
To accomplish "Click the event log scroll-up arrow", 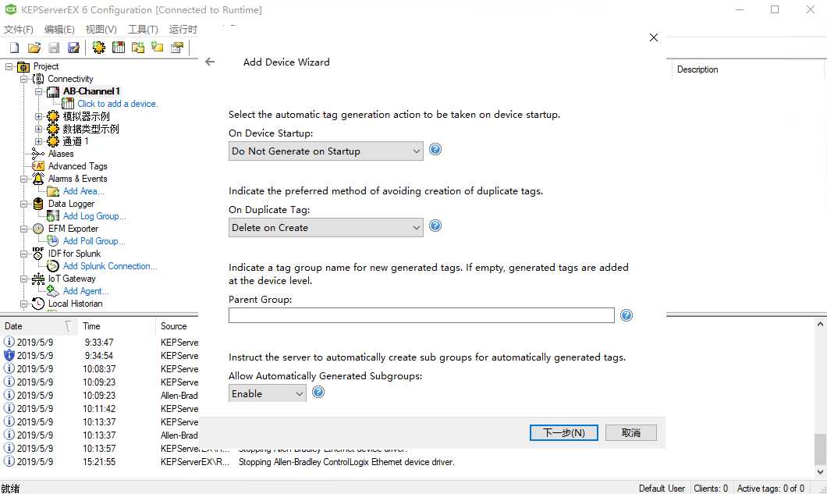I will 820,325.
